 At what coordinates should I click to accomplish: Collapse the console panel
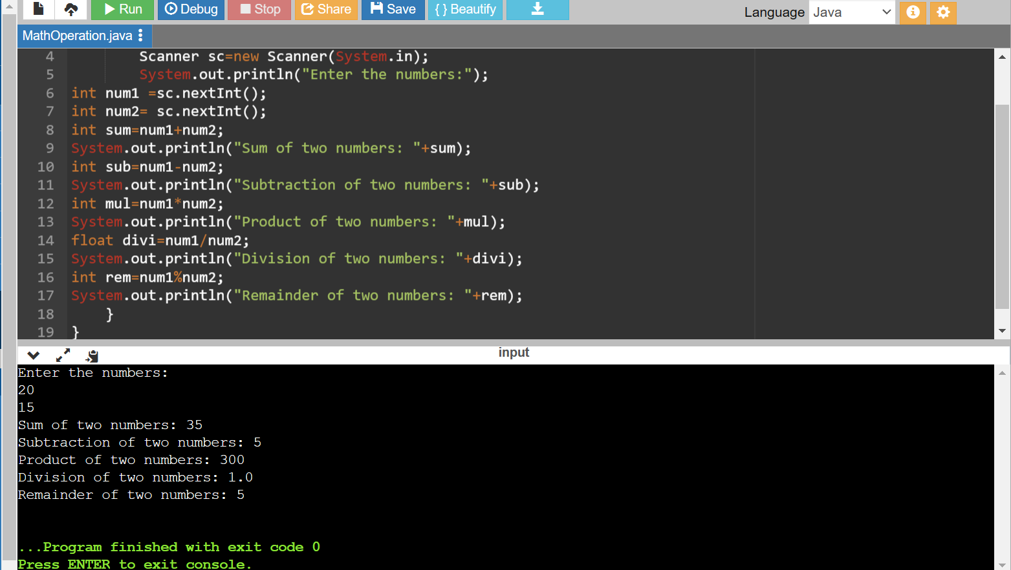(33, 355)
